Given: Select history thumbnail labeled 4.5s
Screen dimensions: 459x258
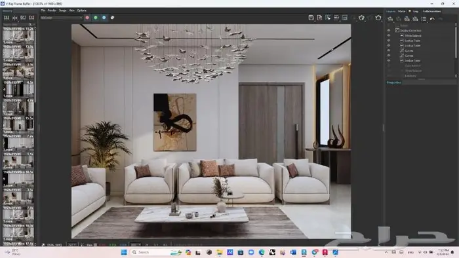Looking at the screenshot, I should (18, 89).
